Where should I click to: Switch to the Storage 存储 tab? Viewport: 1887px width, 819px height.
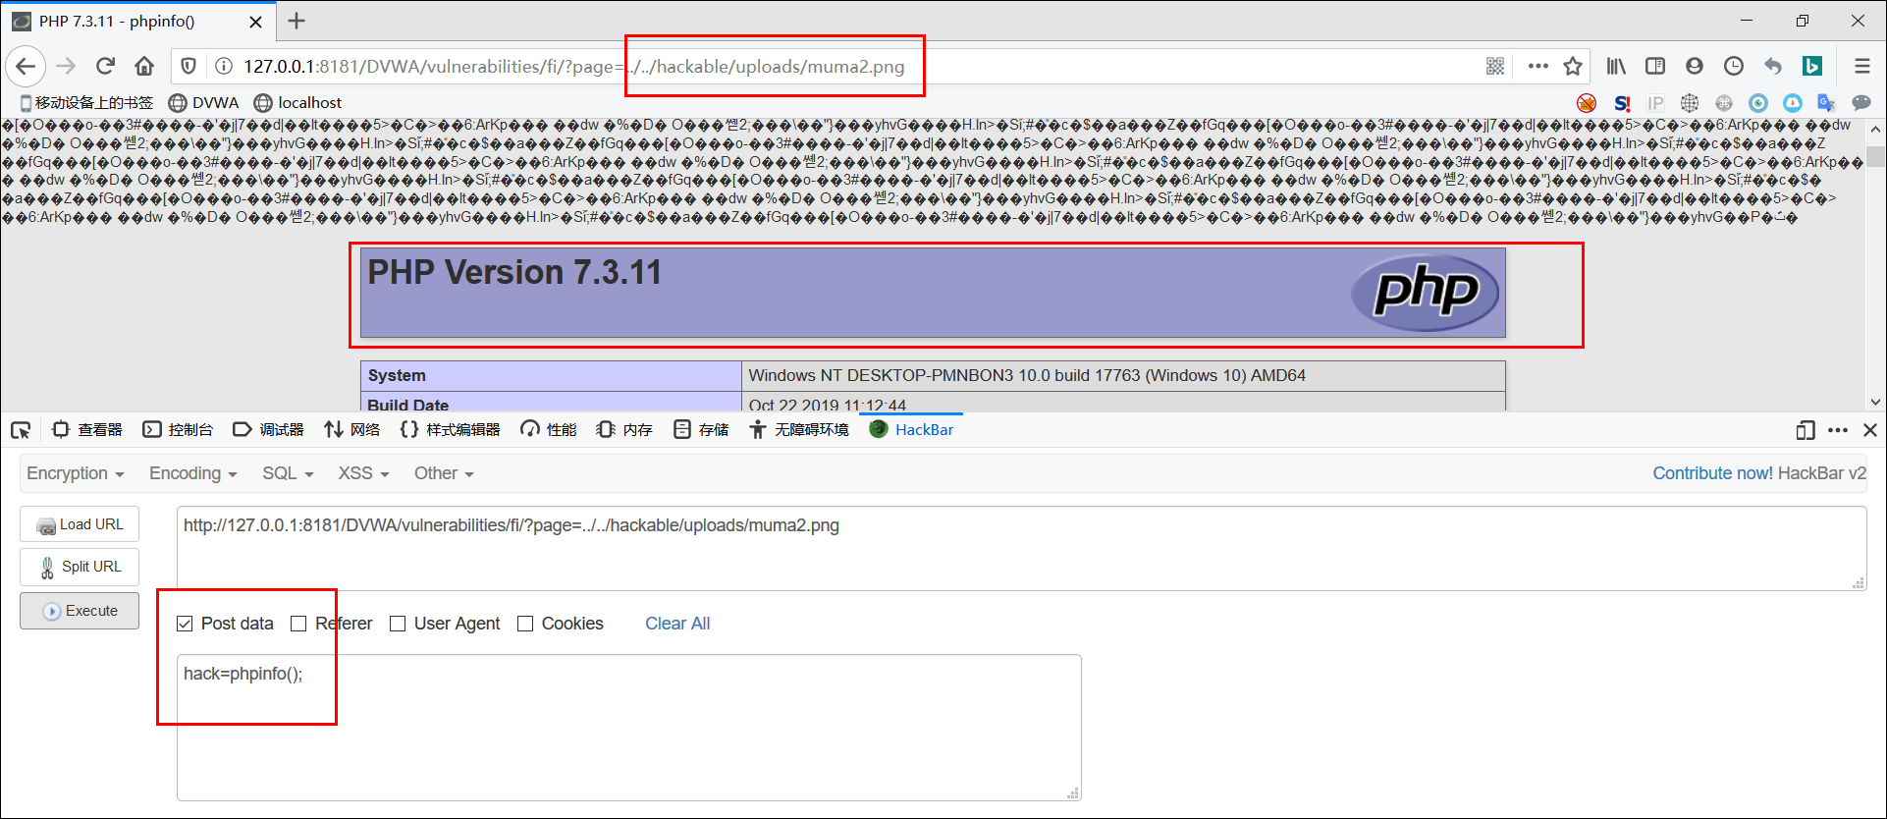701,430
